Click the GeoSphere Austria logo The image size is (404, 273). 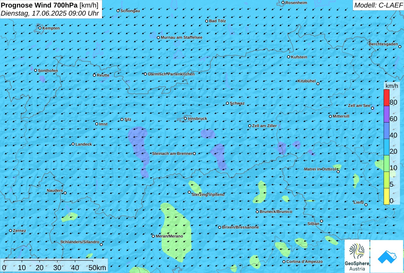[357, 256]
